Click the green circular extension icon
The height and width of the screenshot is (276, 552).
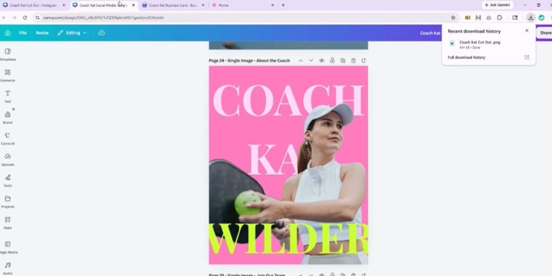pos(541,18)
